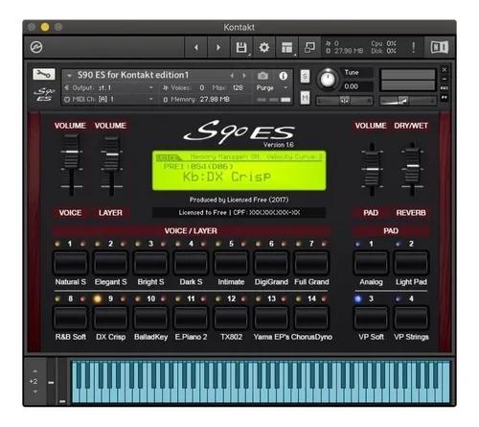Click the LAYER volume fader
The height and width of the screenshot is (427, 479).
(x=112, y=154)
